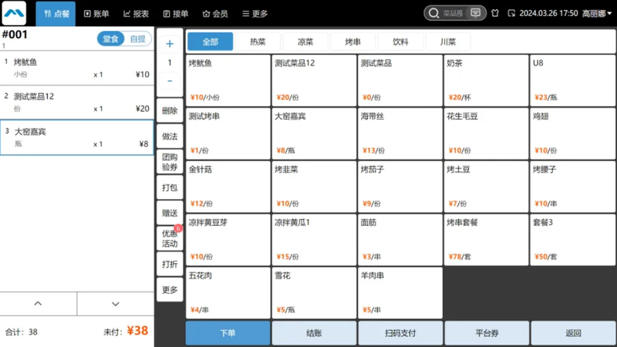The height and width of the screenshot is (347, 617).
Task: Open the 会员 members tab
Action: pos(215,14)
